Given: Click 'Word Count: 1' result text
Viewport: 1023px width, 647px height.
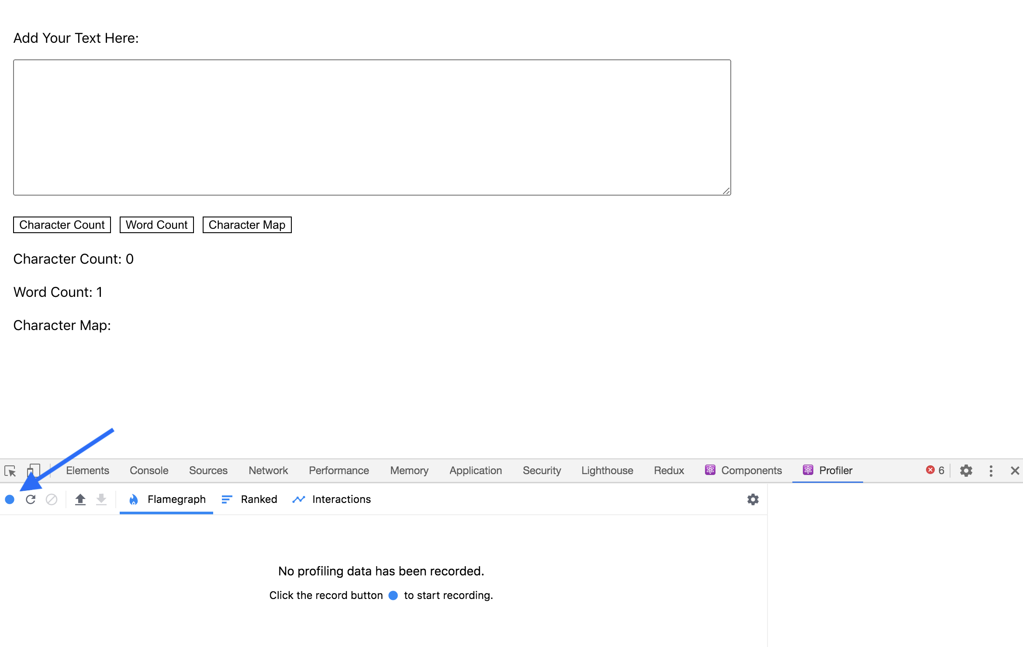Looking at the screenshot, I should (x=58, y=292).
